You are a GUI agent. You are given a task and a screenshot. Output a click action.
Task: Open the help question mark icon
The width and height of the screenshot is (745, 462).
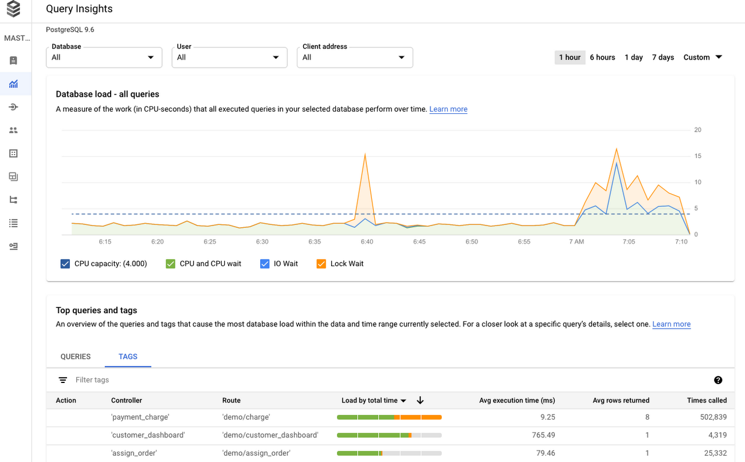point(718,380)
